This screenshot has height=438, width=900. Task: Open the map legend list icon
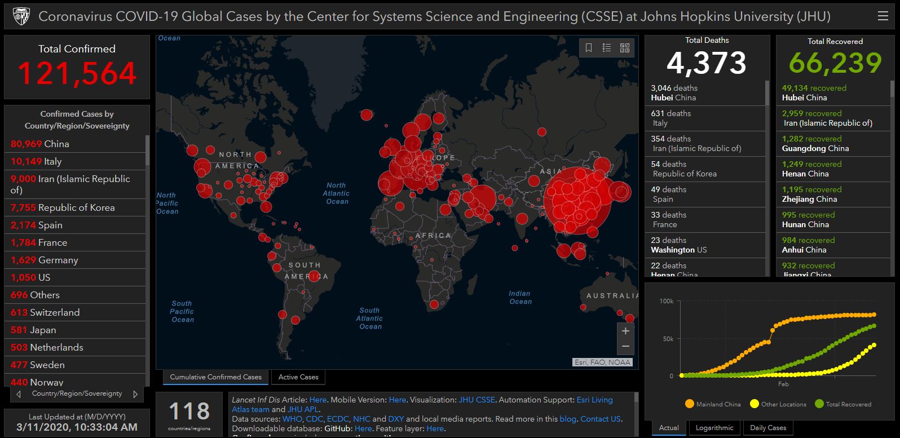click(x=607, y=48)
